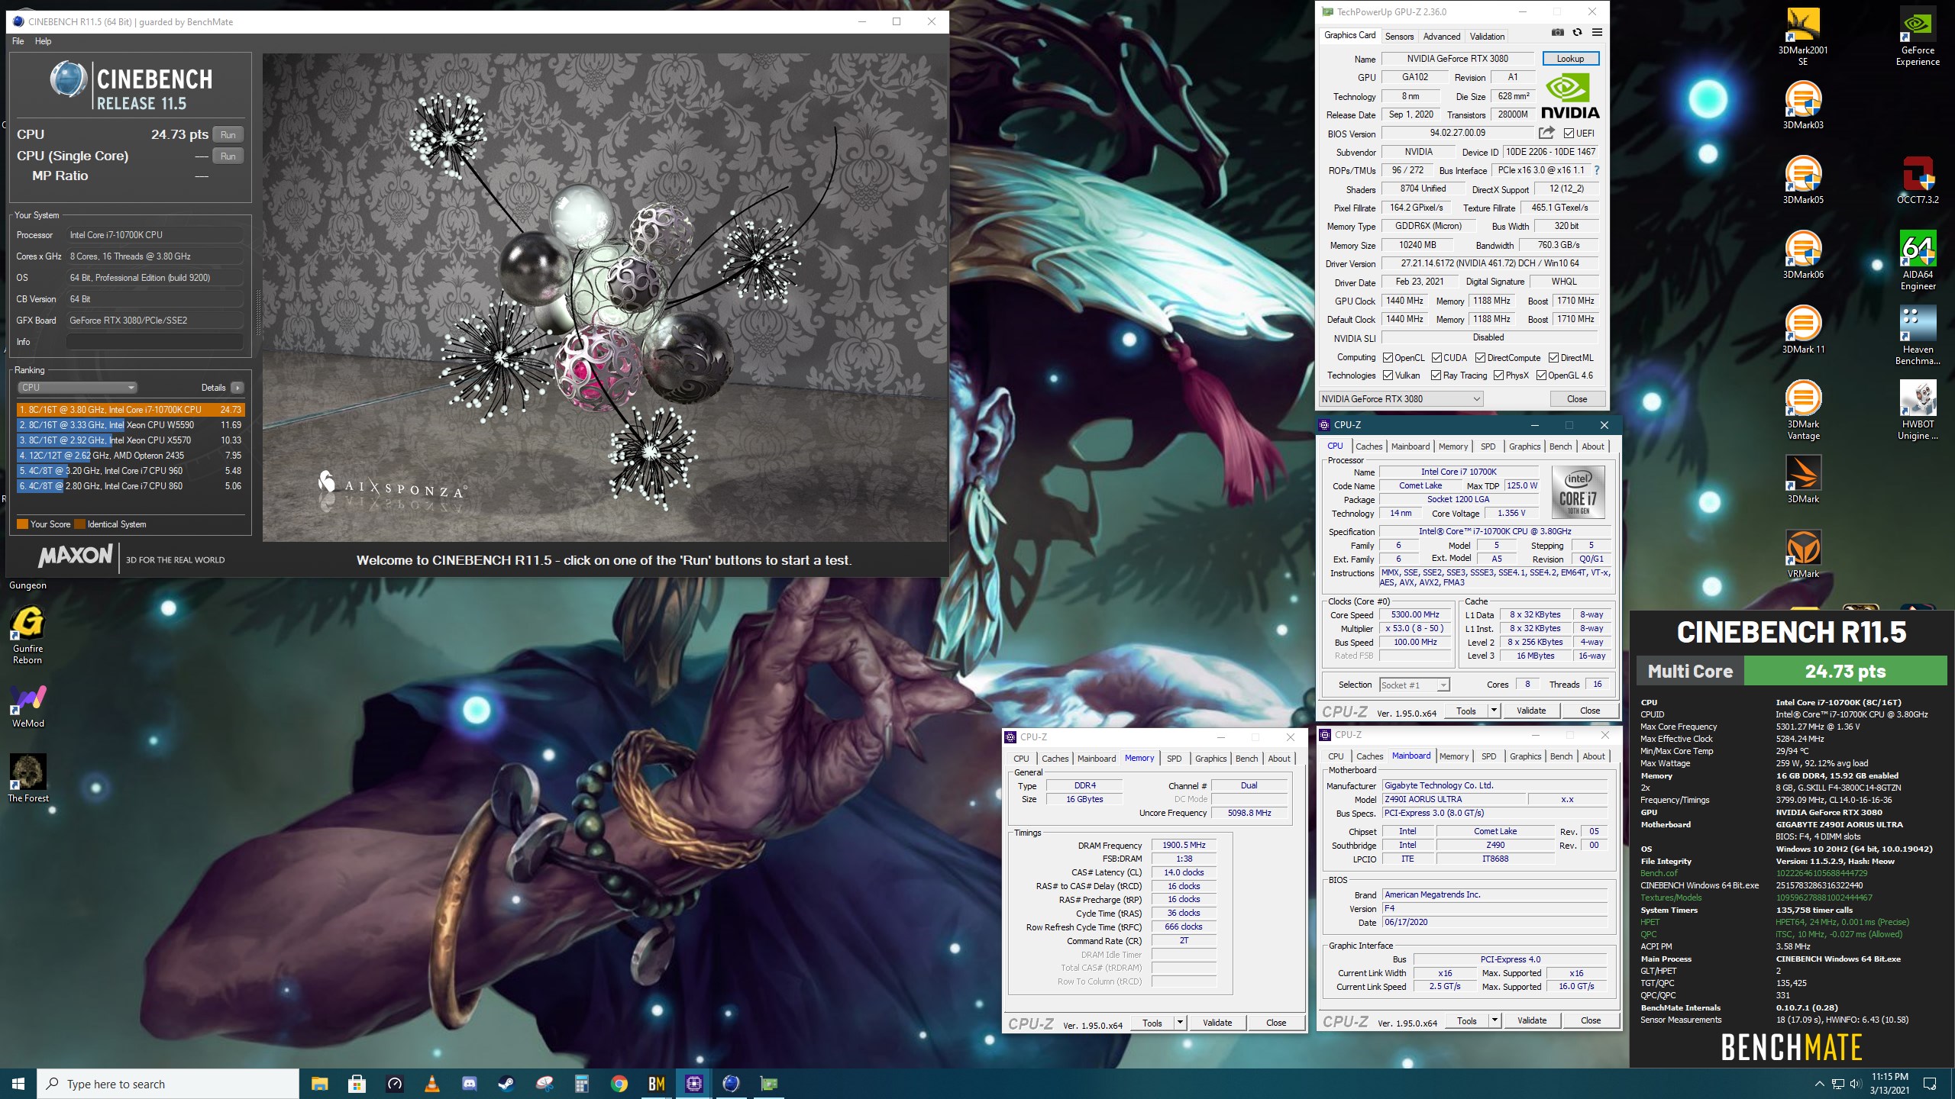Click Tools button in CPU-Z Mainboard window
The image size is (1955, 1099).
(x=1466, y=1020)
